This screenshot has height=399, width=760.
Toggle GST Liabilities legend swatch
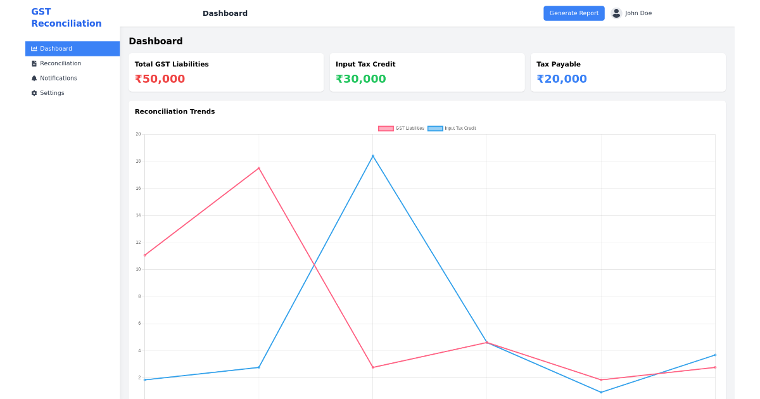pyautogui.click(x=386, y=129)
